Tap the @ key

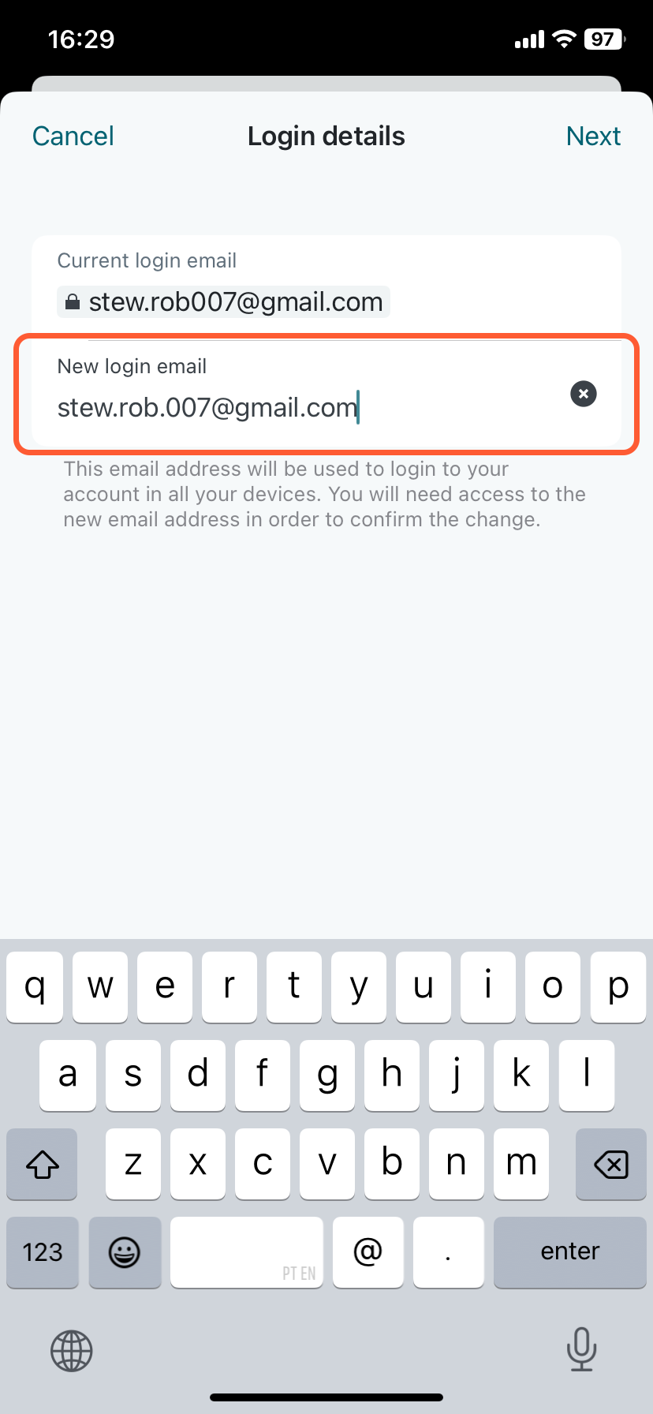tap(368, 1252)
